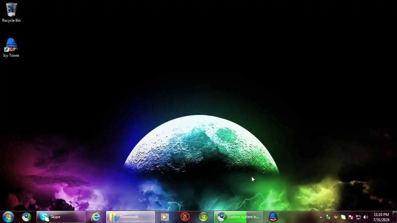This screenshot has height=223, width=397.
Task: Open the clock showing 11:10 PM
Action: click(381, 217)
